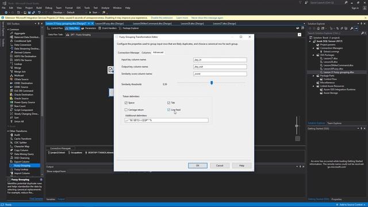
Task: Click the Save All toolbar icon
Action: [33, 13]
